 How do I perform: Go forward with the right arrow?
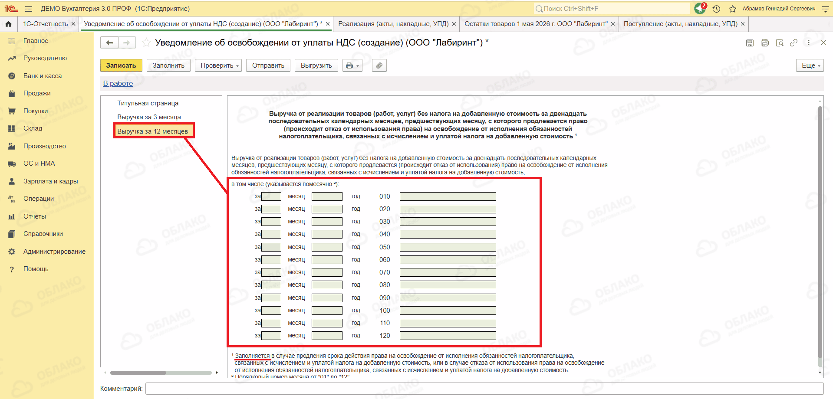pyautogui.click(x=127, y=43)
